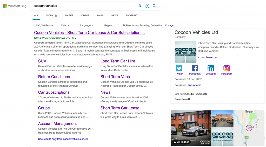Expand the arrow next to cocoonvehicles.co.uk URL
This screenshot has width=266, height=147.
pos(76,39)
